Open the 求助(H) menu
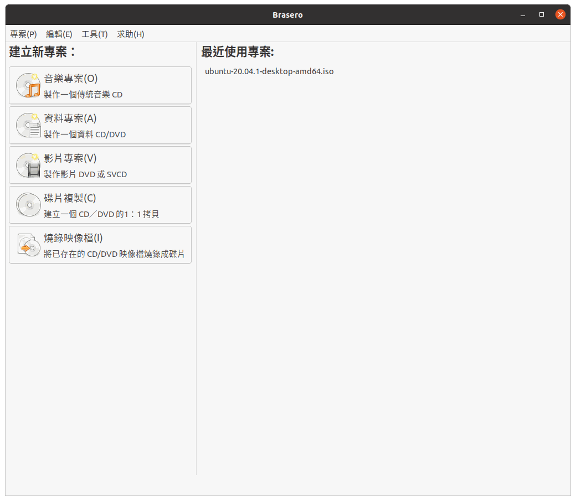 point(131,34)
